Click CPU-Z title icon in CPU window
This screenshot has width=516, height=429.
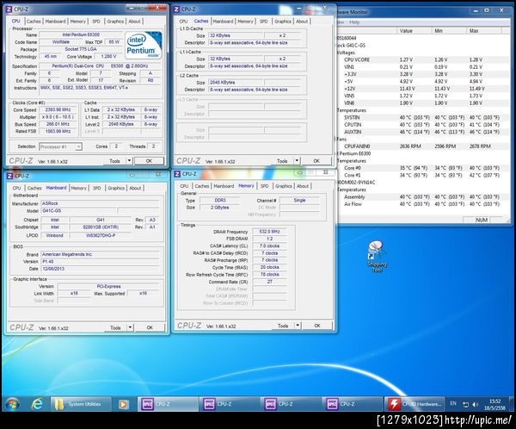coord(9,9)
